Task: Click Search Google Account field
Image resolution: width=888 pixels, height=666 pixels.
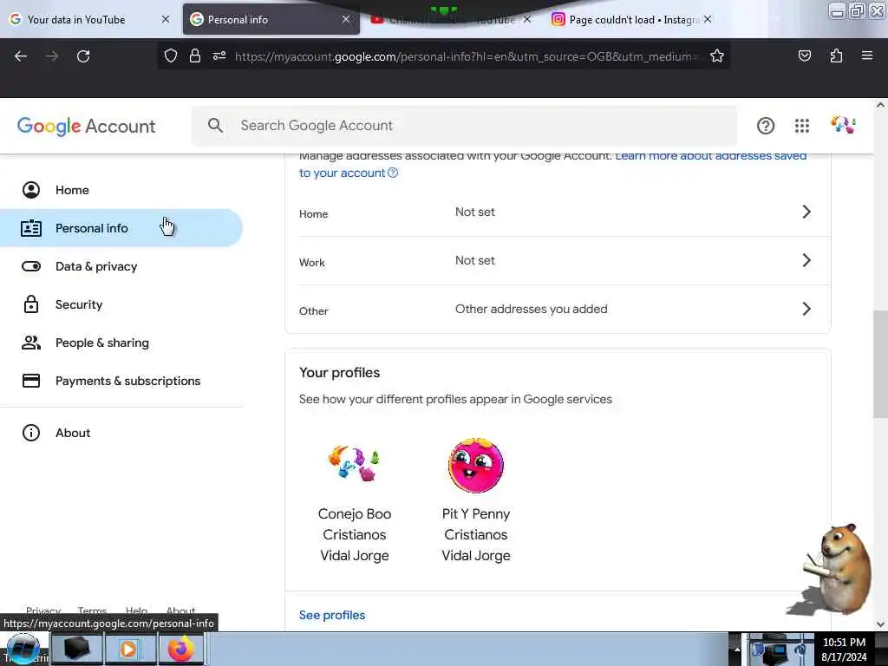Action: tap(465, 126)
